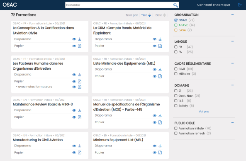
Task: Click the Rechercher search field
Action: 119,5
